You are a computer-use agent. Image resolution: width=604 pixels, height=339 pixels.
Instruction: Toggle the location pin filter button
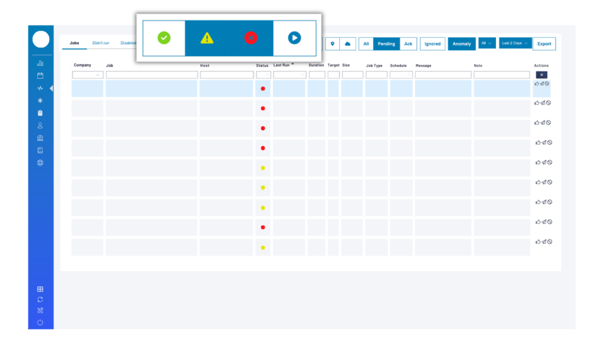coord(333,44)
